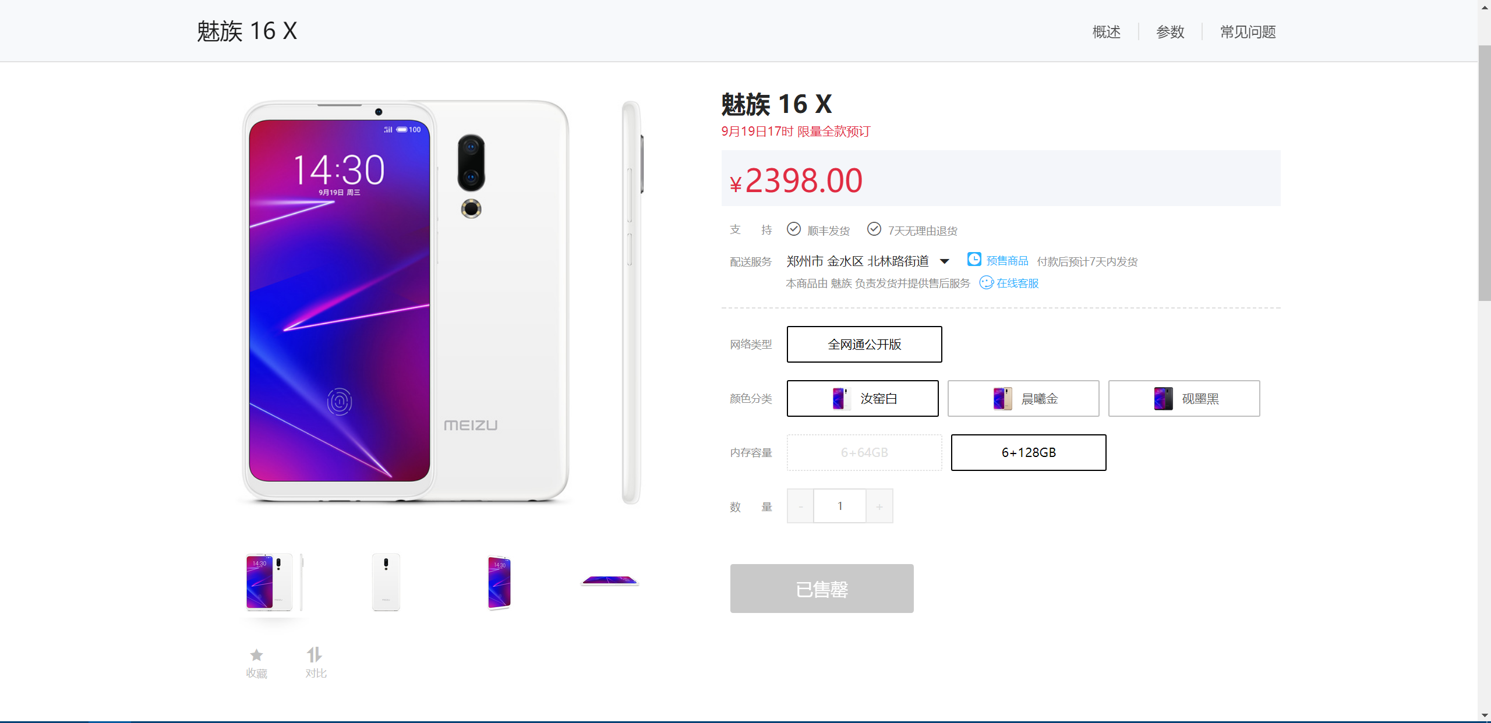This screenshot has width=1491, height=723.
Task: Open the 参数 tab
Action: click(1170, 32)
